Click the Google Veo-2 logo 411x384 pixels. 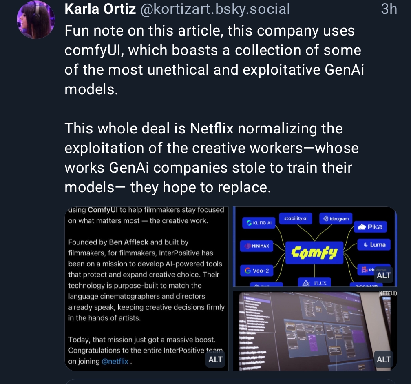click(x=256, y=271)
